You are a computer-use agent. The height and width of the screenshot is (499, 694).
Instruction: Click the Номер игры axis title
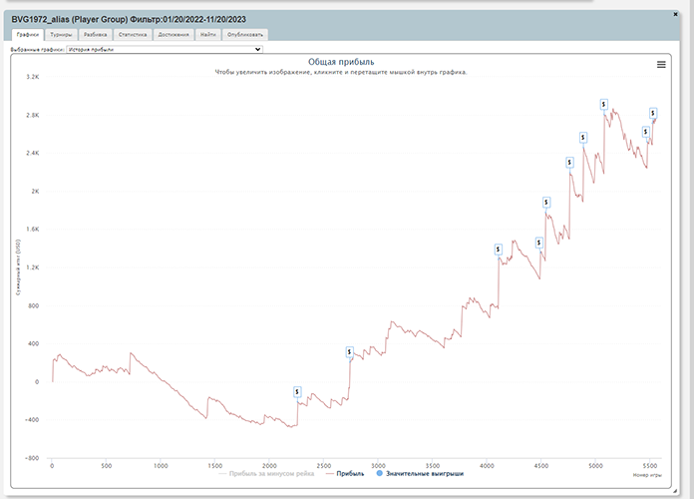(x=647, y=475)
